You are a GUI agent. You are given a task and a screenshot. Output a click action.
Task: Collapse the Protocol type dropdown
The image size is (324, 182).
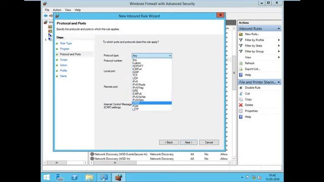(x=170, y=56)
